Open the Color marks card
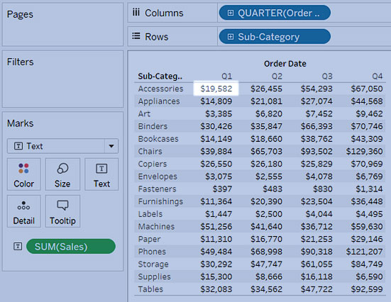The image size is (391, 302). pyautogui.click(x=23, y=174)
